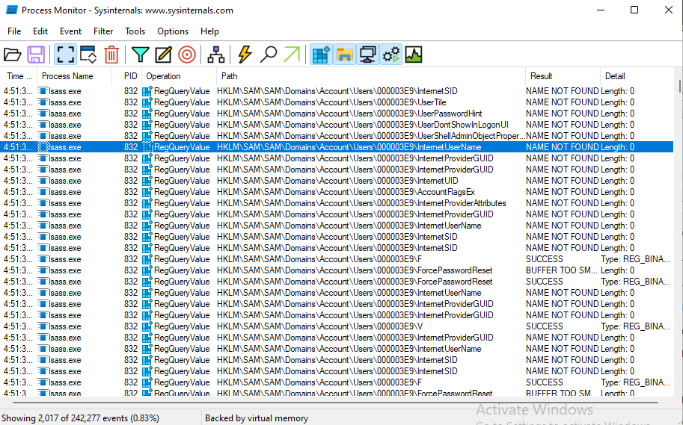This screenshot has width=683, height=425.
Task: Toggle Show File System Activity button
Action: (344, 55)
